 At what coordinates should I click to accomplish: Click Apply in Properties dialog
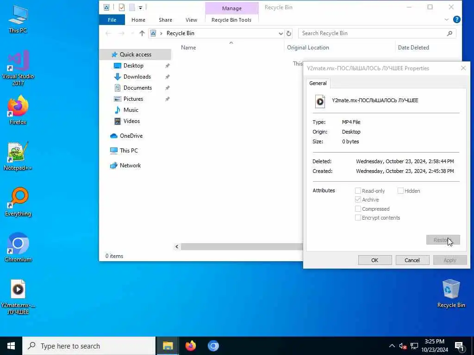pos(450,260)
